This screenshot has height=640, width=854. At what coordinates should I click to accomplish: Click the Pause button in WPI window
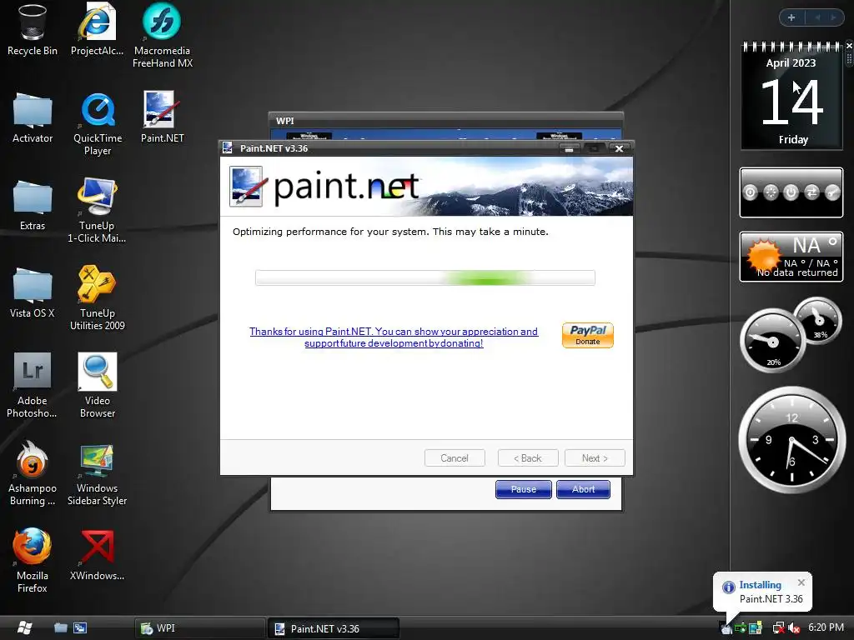[524, 489]
